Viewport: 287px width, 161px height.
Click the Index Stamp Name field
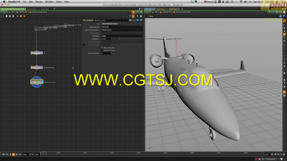pyautogui.click(x=122, y=30)
